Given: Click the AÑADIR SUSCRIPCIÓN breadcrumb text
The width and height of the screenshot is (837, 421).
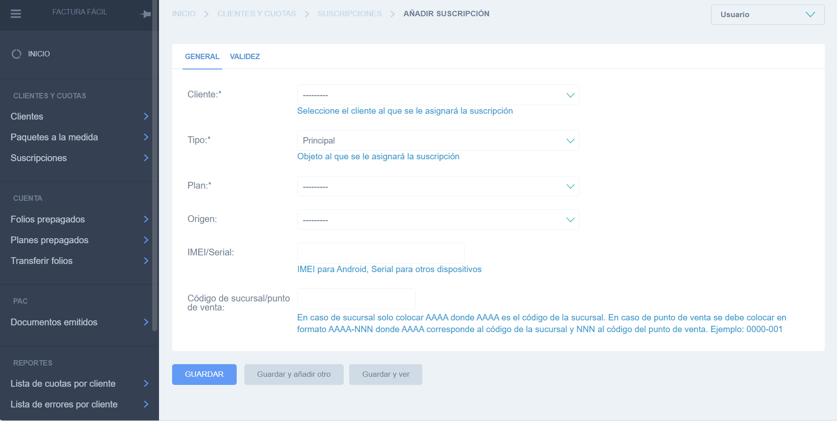Looking at the screenshot, I should click(x=446, y=14).
